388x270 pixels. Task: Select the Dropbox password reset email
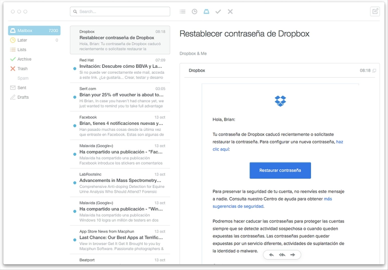click(120, 40)
